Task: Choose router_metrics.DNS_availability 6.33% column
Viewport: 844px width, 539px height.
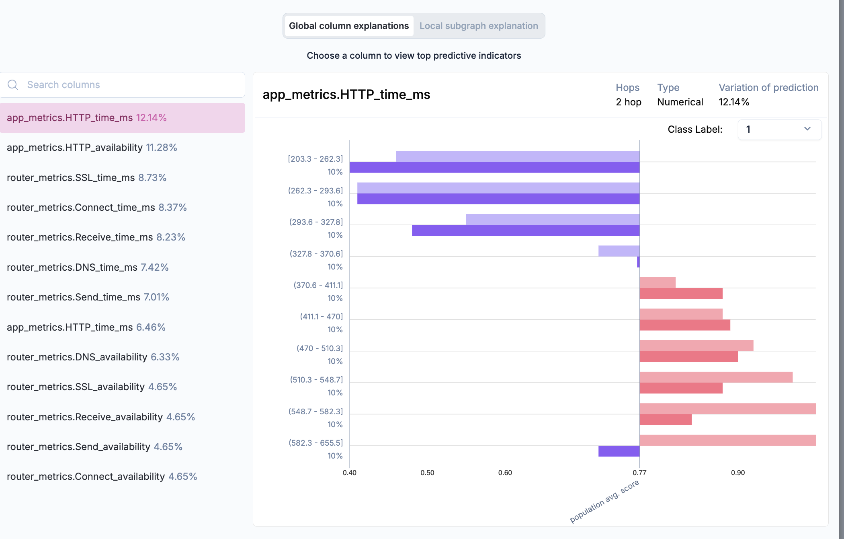Action: click(x=93, y=357)
